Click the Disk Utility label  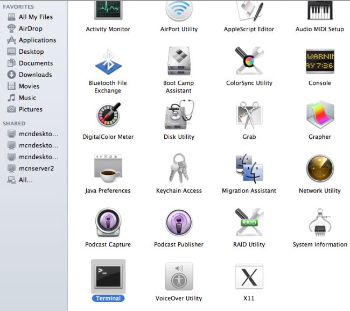179,137
